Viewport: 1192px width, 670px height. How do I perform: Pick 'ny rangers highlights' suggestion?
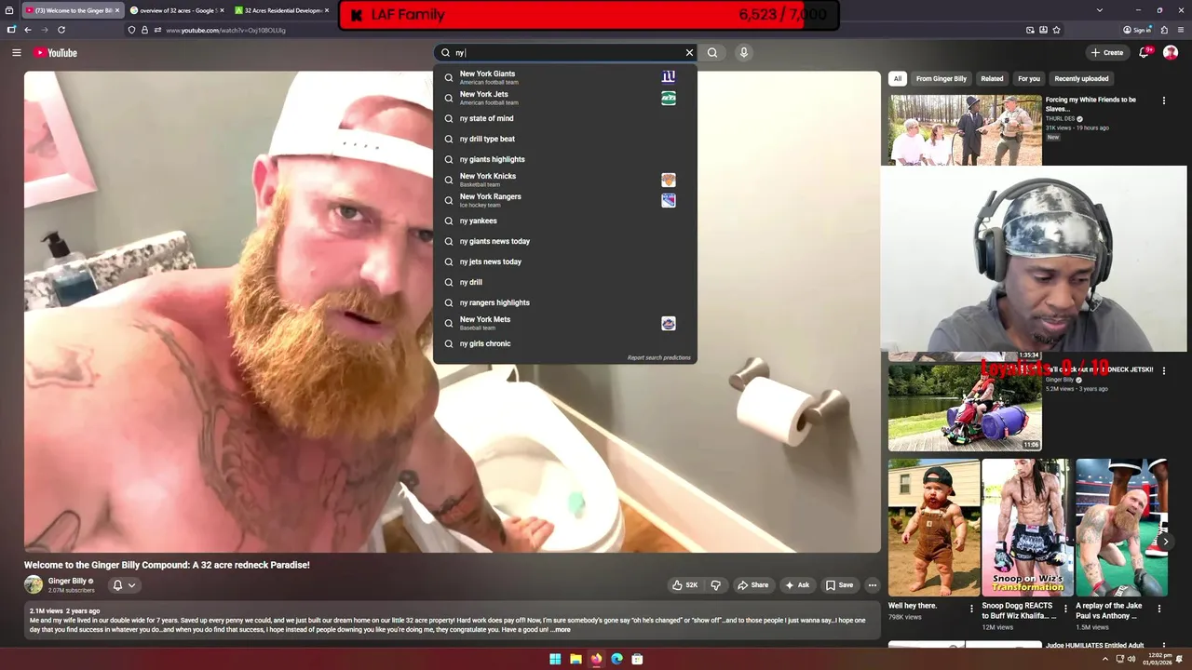[x=564, y=302]
